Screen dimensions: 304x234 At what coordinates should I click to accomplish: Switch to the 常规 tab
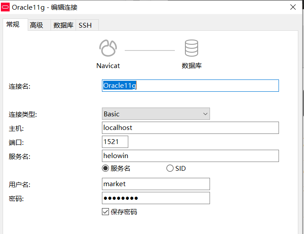click(15, 25)
